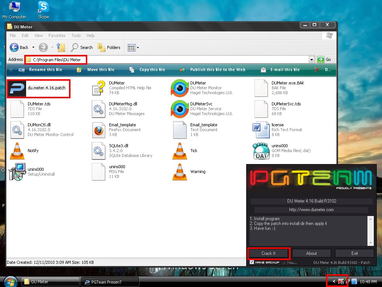Screen dimensions: 382x287
Task: Select the du.meter.4.16.patch file icon
Action: coord(17,89)
